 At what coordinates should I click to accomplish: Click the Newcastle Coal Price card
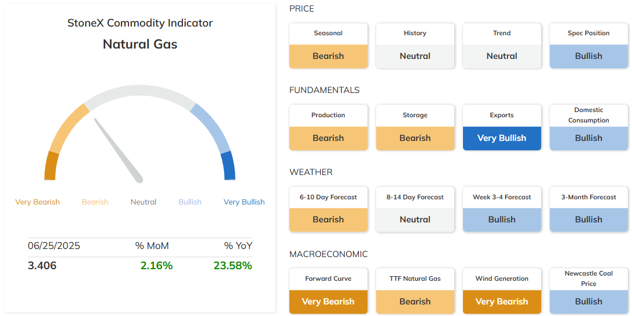589,291
